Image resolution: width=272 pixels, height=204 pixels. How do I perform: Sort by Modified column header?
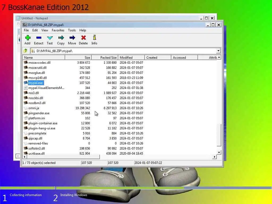(x=131, y=57)
